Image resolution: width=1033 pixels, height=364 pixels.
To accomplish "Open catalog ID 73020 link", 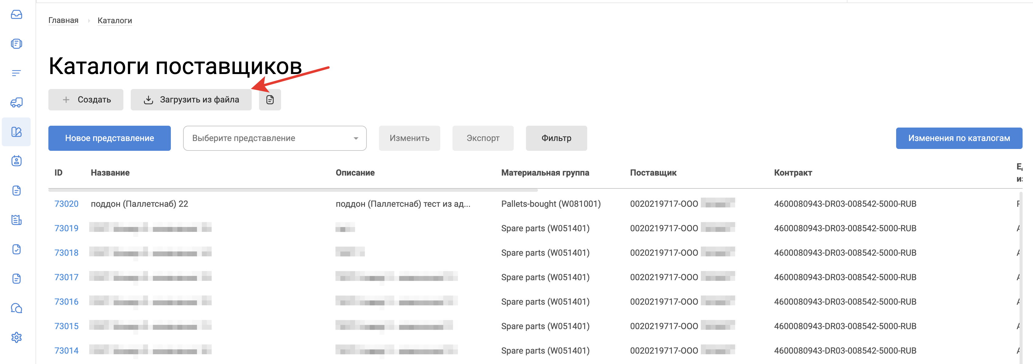I will 66,204.
